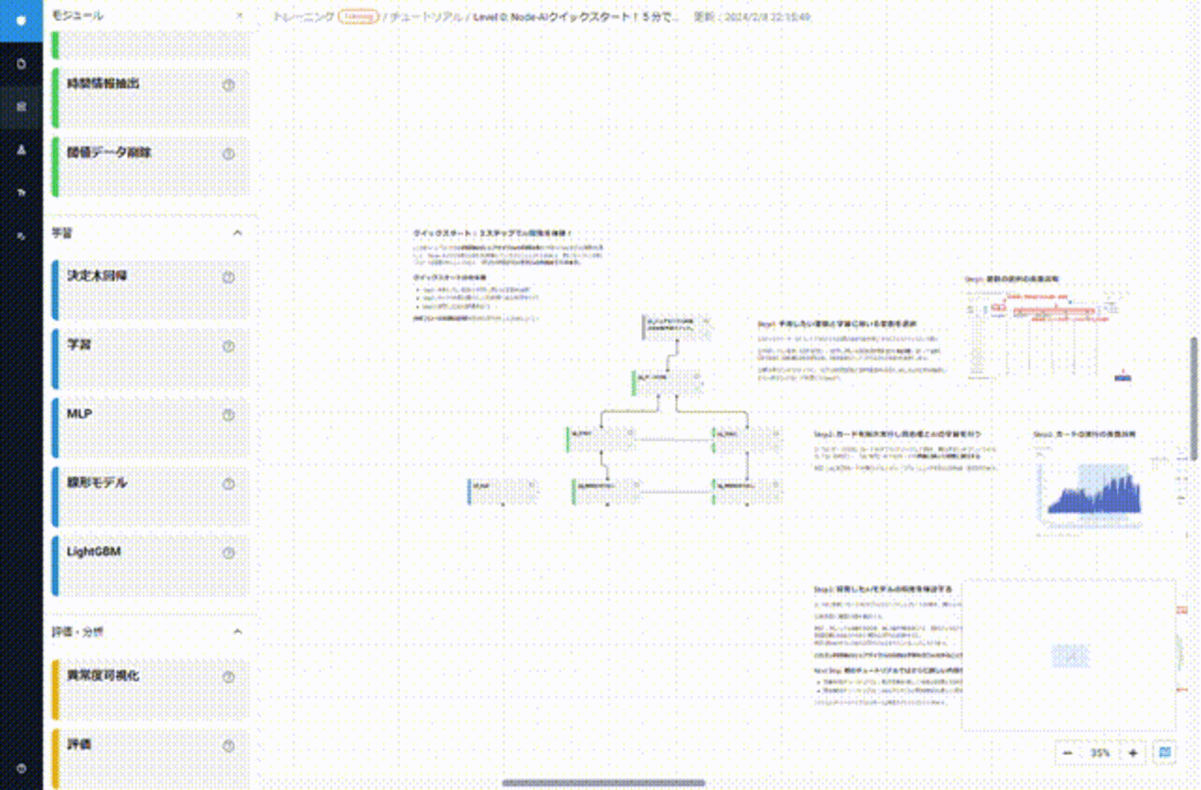
Task: Toggle the minimap with the map icon
Action: click(1165, 752)
